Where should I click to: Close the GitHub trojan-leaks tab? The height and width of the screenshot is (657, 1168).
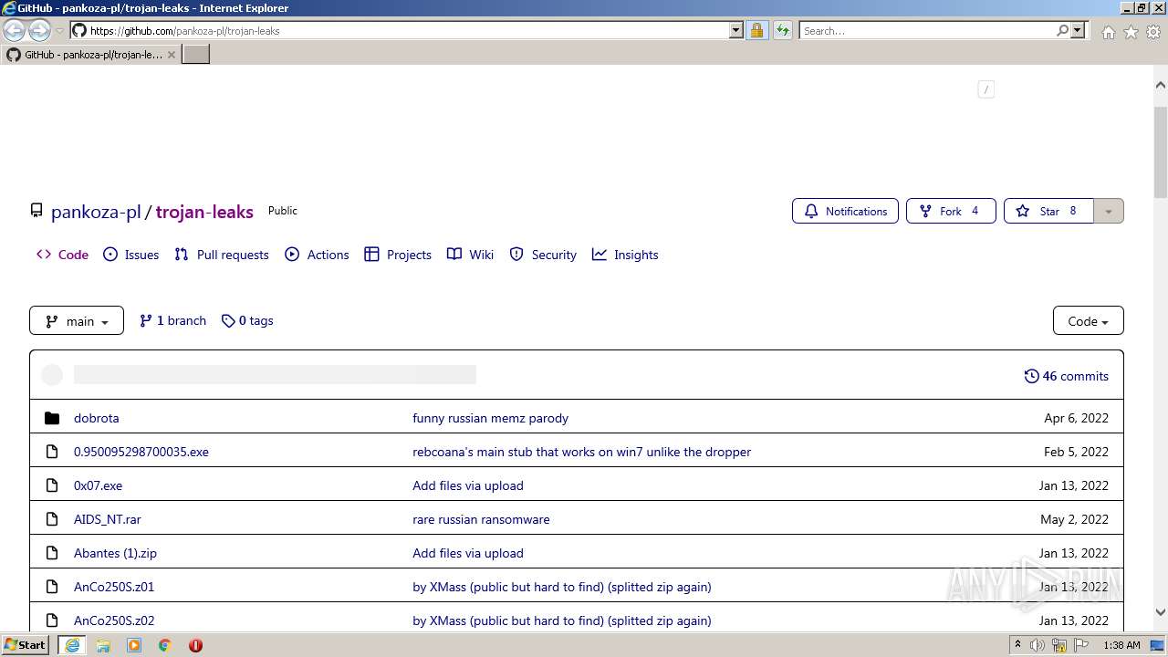pos(172,55)
